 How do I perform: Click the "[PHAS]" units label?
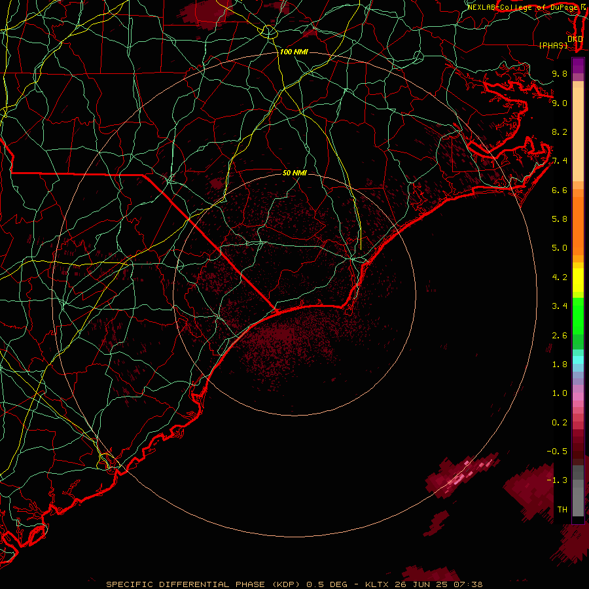(553, 45)
